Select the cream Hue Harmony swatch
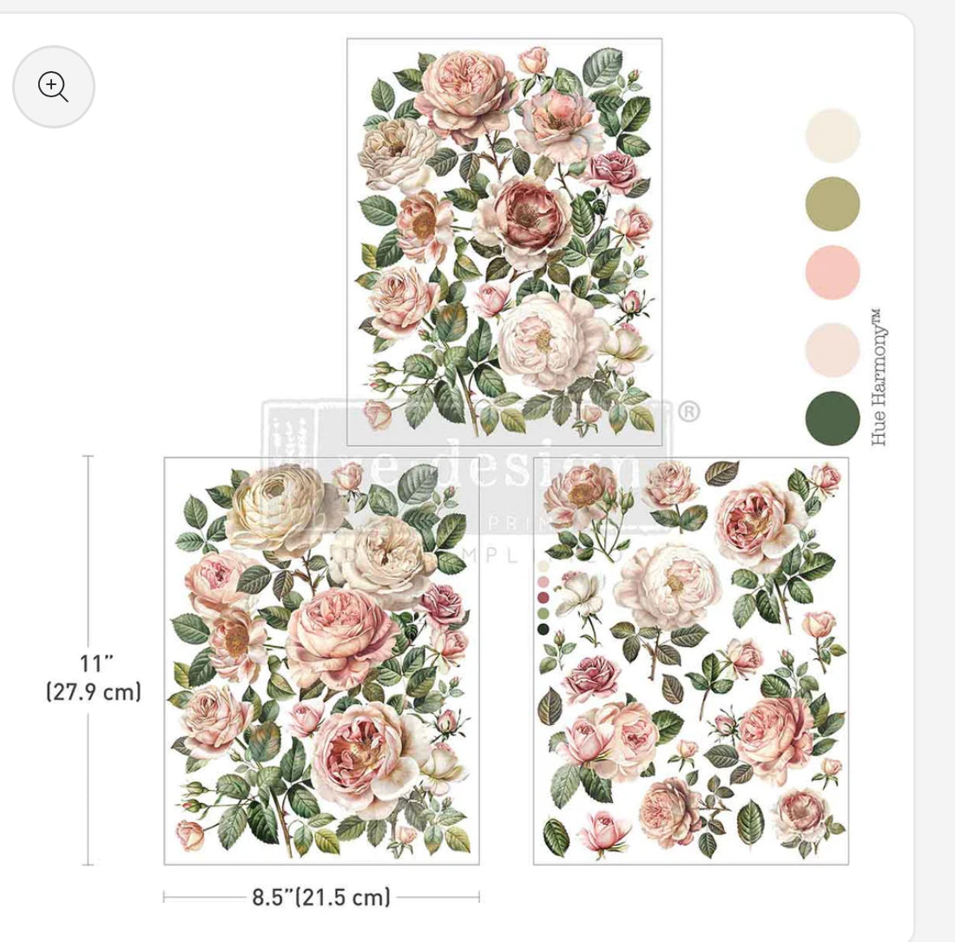Screen dimensions: 955x942 tap(833, 135)
